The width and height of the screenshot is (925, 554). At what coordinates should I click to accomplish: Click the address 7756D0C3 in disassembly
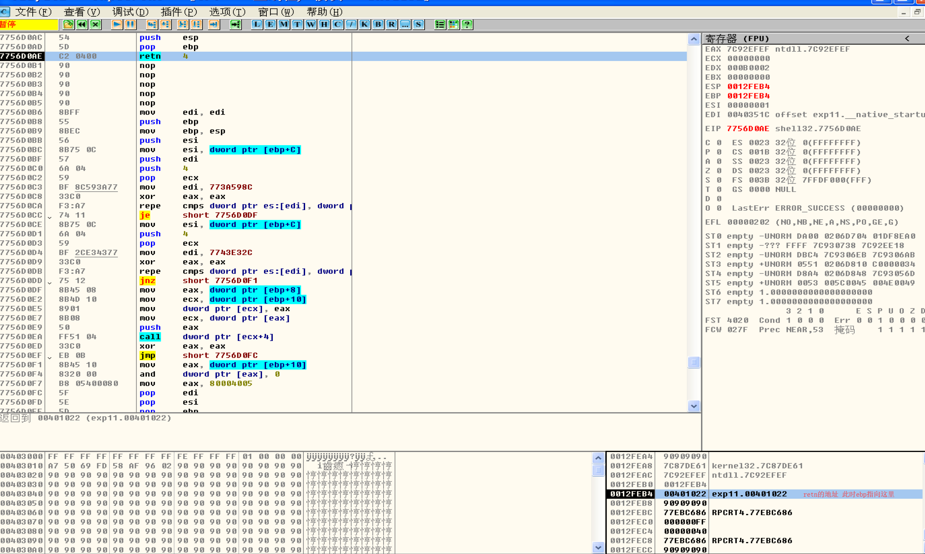(21, 187)
